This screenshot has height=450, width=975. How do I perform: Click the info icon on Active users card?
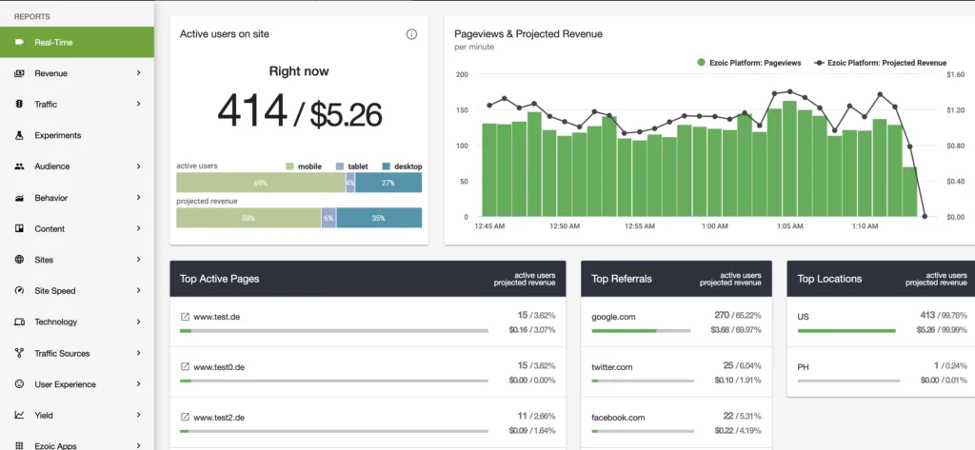point(411,34)
